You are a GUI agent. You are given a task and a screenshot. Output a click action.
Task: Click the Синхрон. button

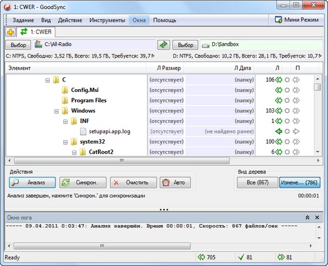tap(83, 182)
